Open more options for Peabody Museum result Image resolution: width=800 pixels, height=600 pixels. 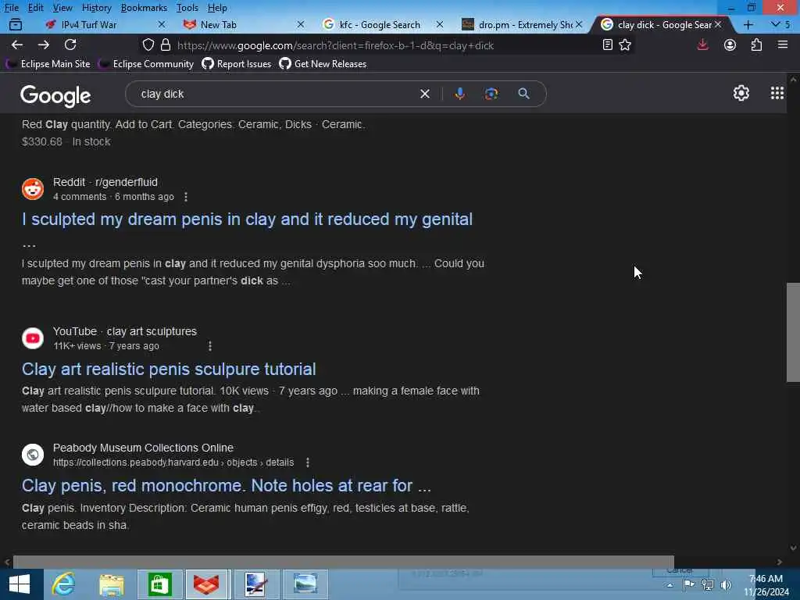click(307, 462)
